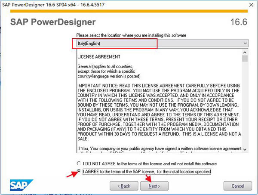Close the installer window with the X
Screen dimensions: 258x195
coord(251,5)
